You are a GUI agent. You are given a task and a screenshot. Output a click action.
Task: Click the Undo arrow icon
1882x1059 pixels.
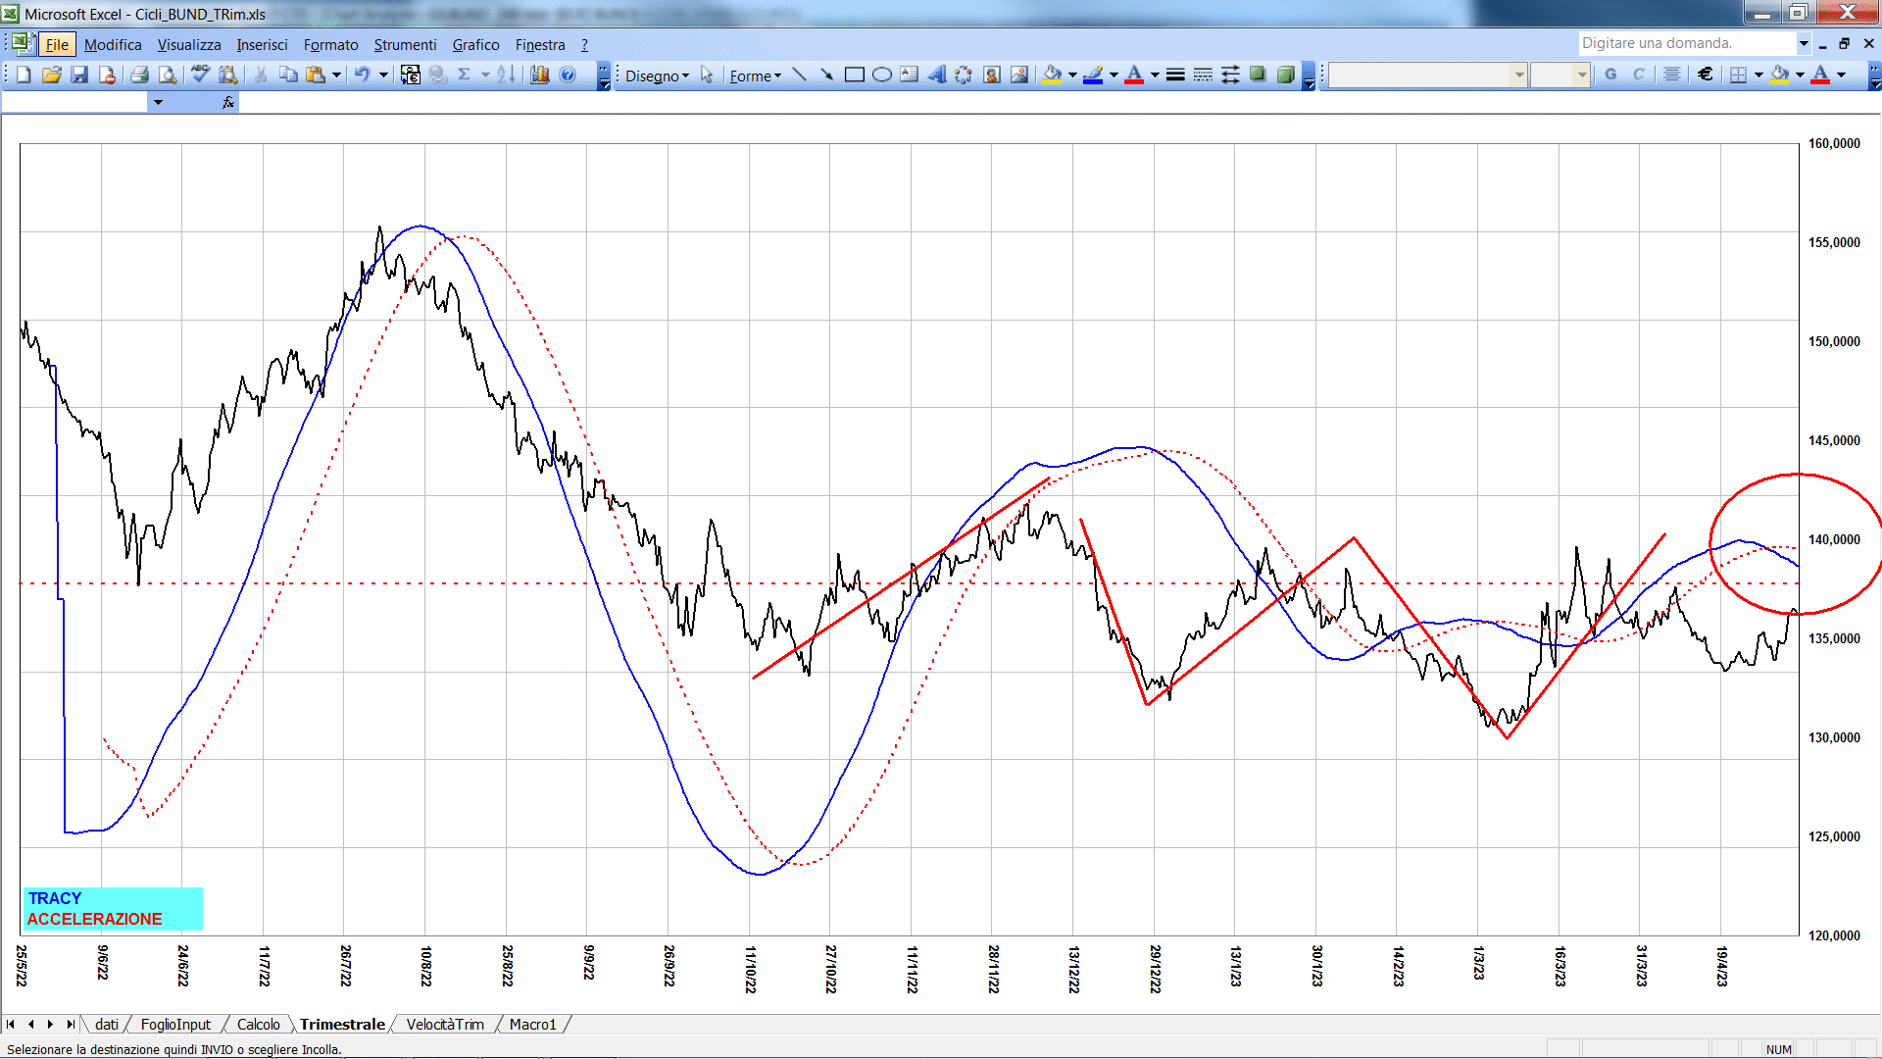click(x=363, y=75)
